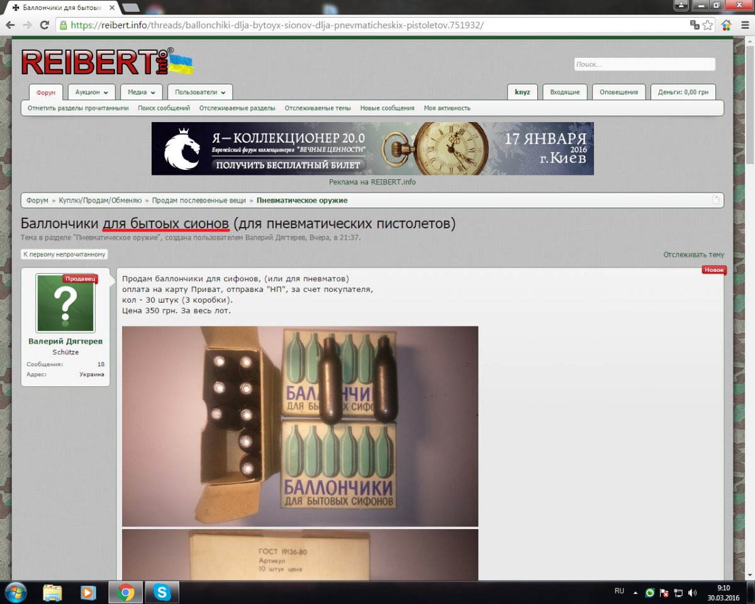Open Куплю/Продам/Обменяю breadcrumb
The width and height of the screenshot is (755, 604).
(x=100, y=200)
